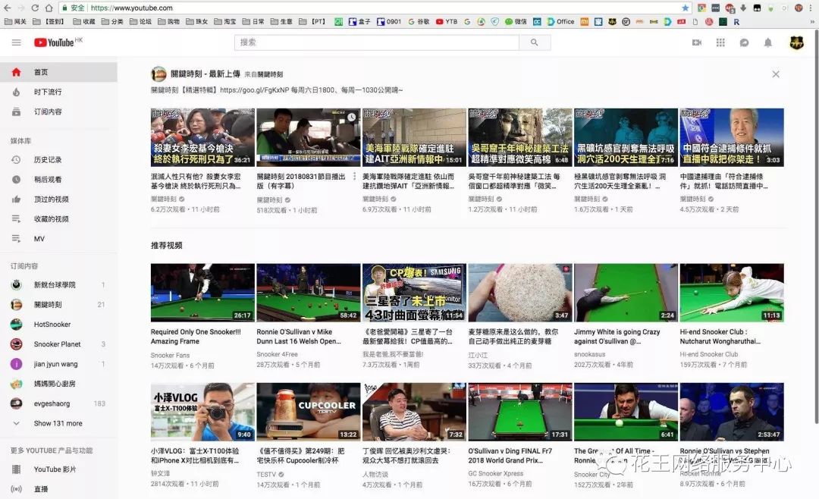Viewport: 819px width, 499px height.
Task: Toggle the bookmark star in address bar
Action: click(686, 8)
